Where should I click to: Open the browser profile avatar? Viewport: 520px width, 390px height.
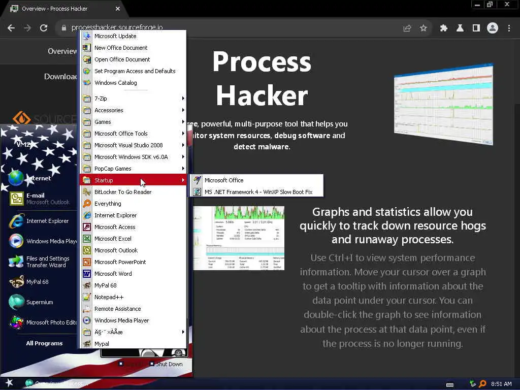click(493, 28)
